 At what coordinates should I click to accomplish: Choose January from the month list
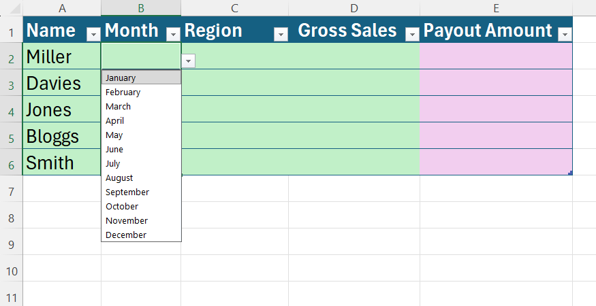click(x=141, y=78)
